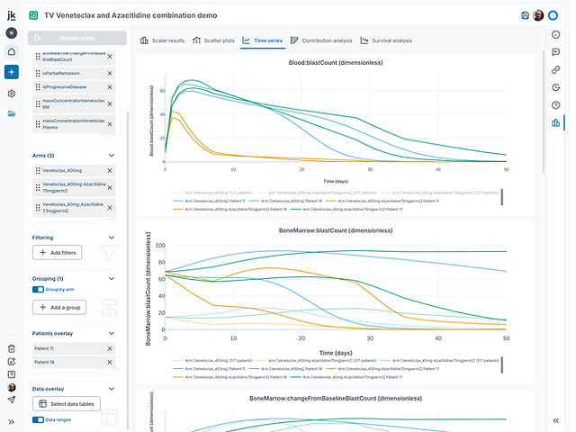Open the user profile photo in the left sidebar
This screenshot has width=576, height=432.
[12, 387]
